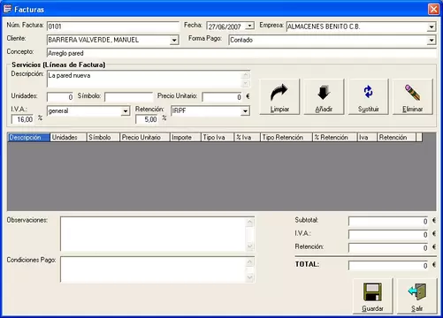443x318 pixels.
Task: Click the Símbolo input field
Action: 129,97
